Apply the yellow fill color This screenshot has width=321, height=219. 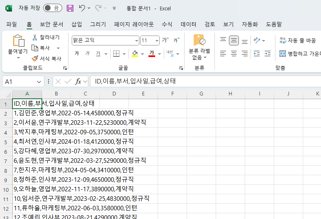coord(135,53)
